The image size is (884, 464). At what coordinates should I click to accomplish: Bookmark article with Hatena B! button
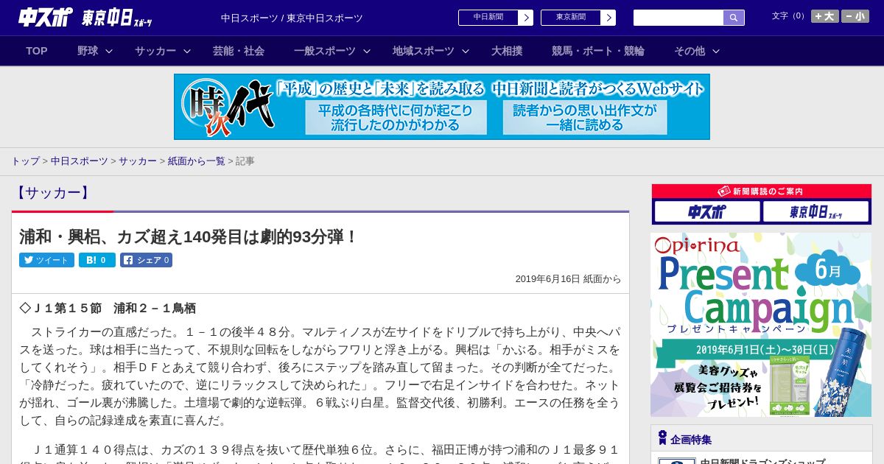click(x=97, y=260)
